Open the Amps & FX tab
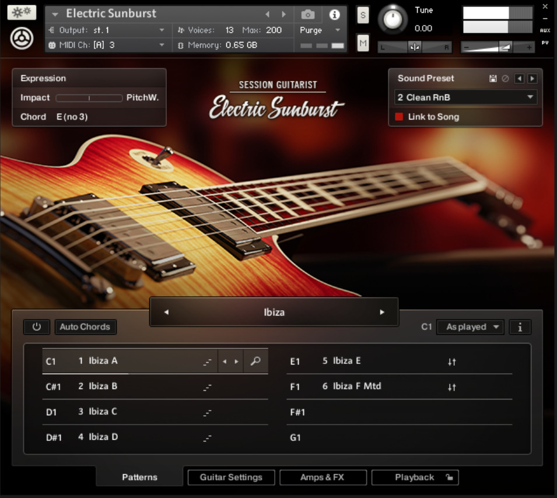The height and width of the screenshot is (498, 557). click(x=323, y=478)
